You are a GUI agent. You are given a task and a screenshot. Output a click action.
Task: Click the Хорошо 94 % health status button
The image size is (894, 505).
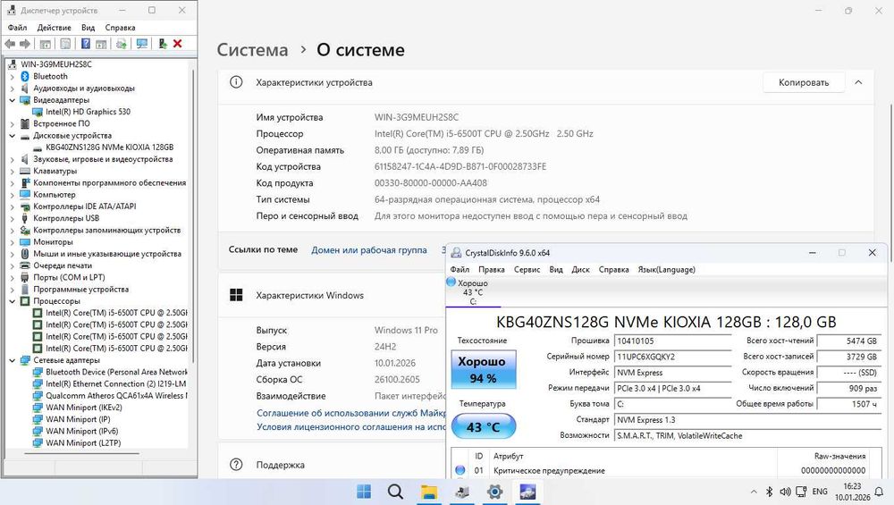tap(484, 369)
